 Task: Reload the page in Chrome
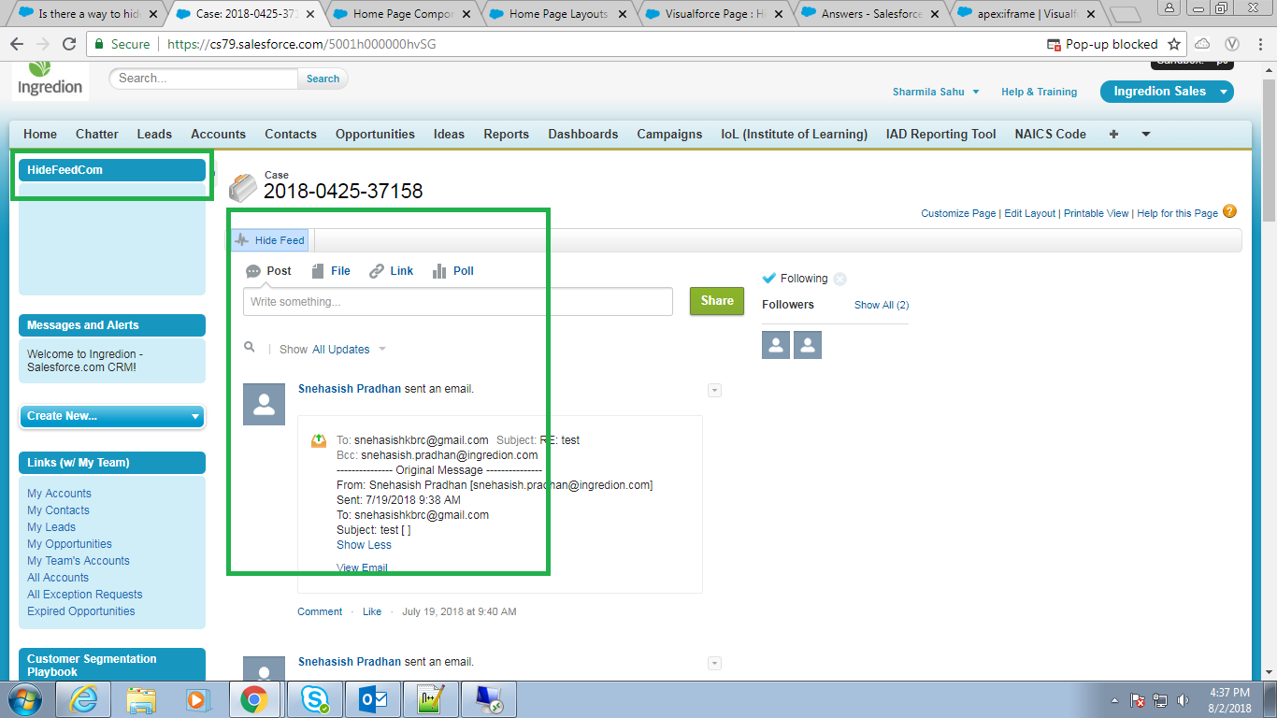pyautogui.click(x=68, y=44)
